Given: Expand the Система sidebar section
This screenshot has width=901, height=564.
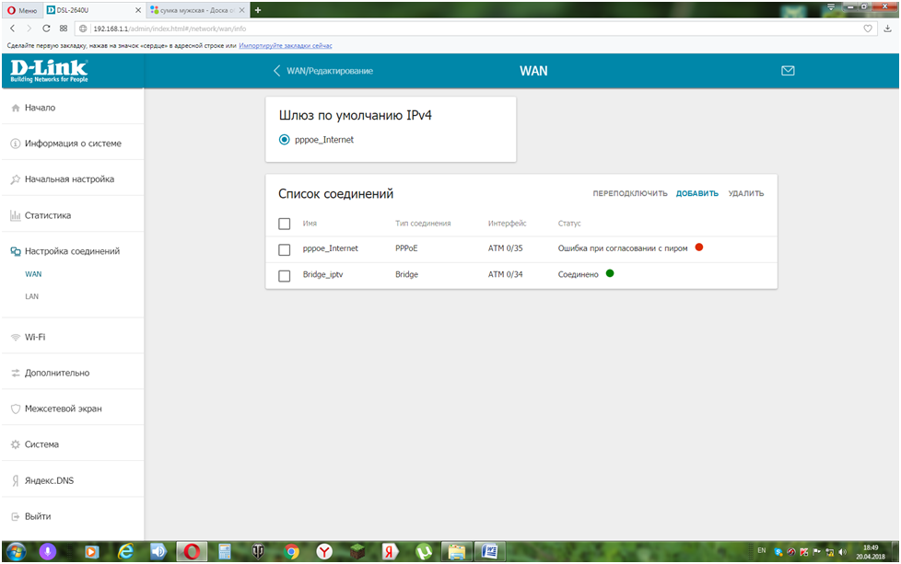Looking at the screenshot, I should [73, 444].
